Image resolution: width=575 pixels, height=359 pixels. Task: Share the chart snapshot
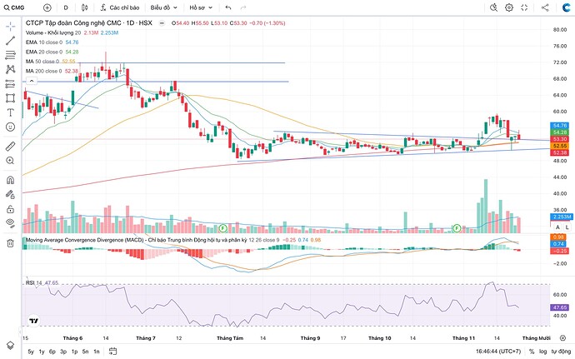click(545, 7)
